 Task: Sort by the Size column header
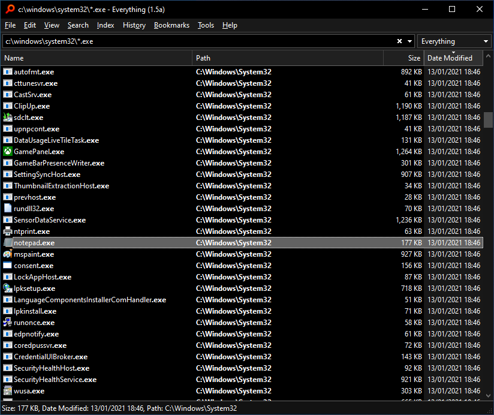coord(403,58)
